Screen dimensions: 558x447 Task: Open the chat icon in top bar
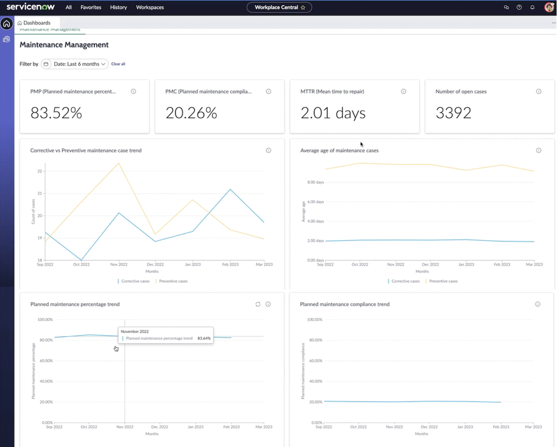[506, 7]
